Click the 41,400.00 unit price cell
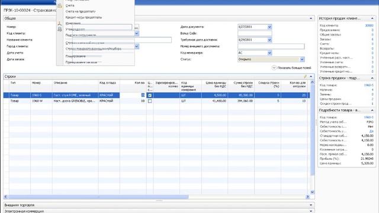This screenshot has height=213, width=379. (214, 101)
